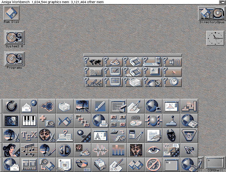226x172 pixels.
Task: Open the keyboard with question mark icon
Action: [65, 135]
